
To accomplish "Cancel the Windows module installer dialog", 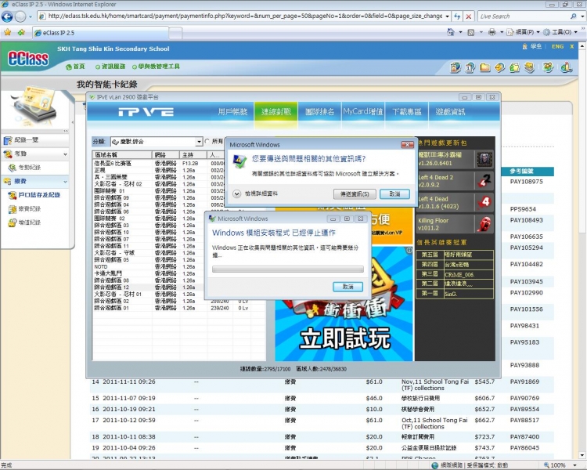I will coord(348,287).
